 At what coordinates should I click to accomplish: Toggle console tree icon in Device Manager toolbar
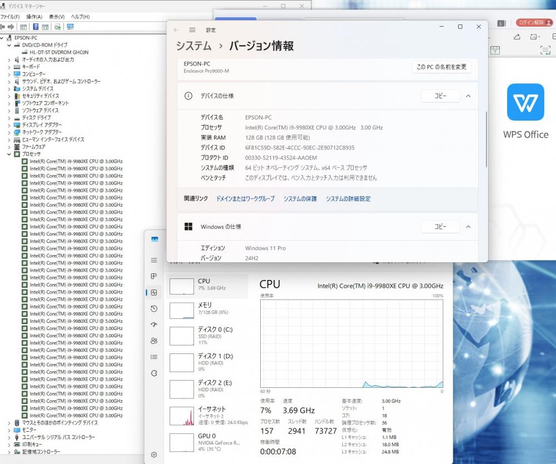23,27
